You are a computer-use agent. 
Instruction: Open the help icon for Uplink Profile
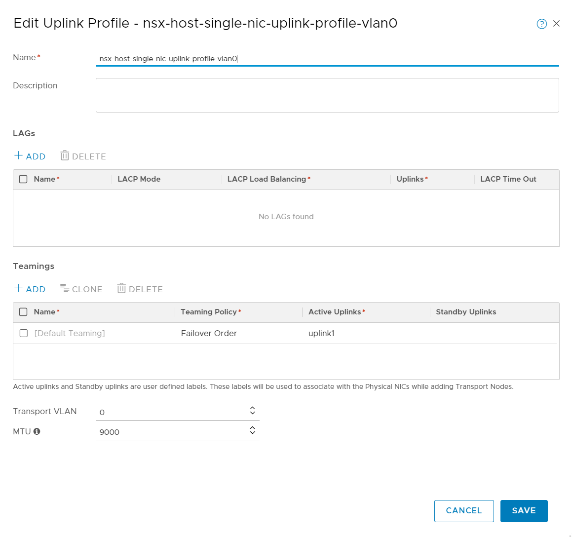click(x=541, y=24)
